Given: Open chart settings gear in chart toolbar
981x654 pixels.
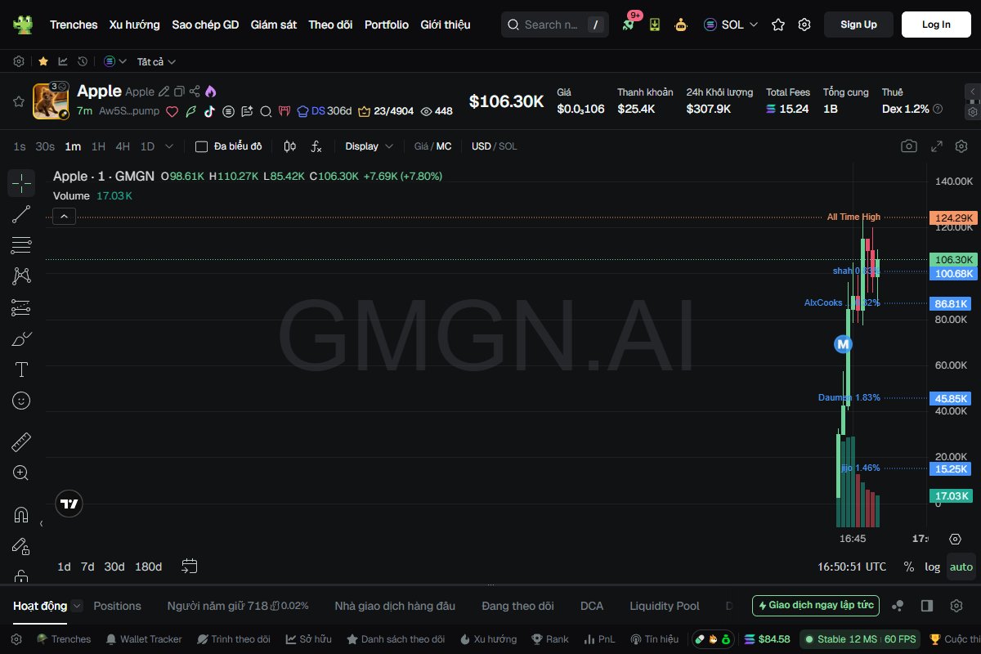Looking at the screenshot, I should 960,146.
